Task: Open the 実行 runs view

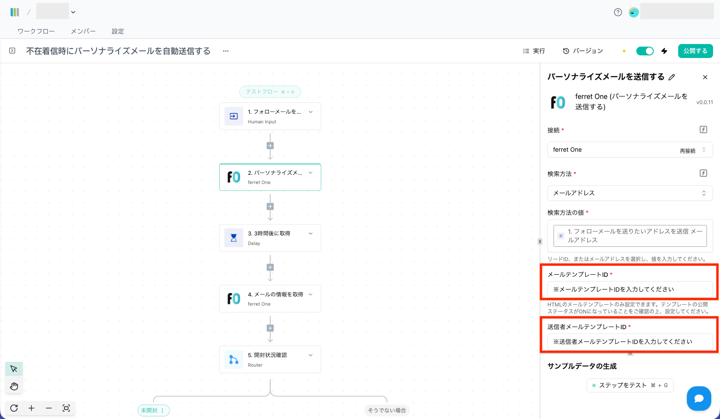Action: coord(534,51)
